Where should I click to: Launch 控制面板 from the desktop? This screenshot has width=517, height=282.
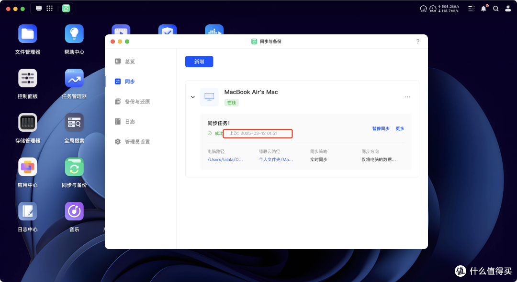(28, 78)
